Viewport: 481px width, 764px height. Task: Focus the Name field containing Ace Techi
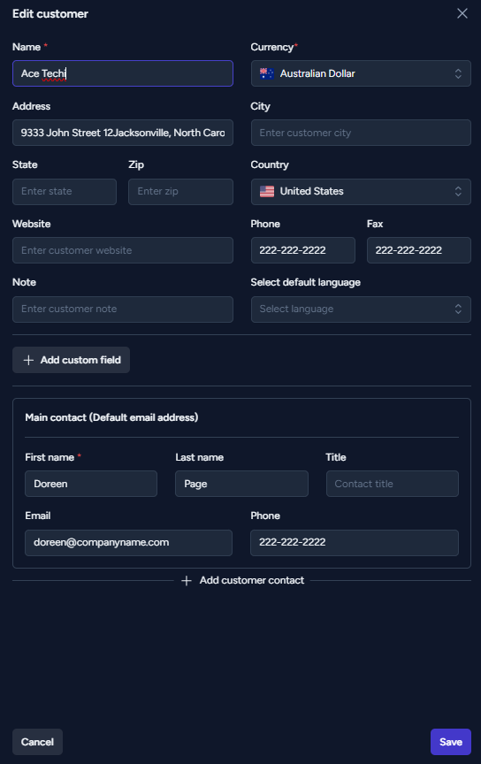(x=123, y=73)
